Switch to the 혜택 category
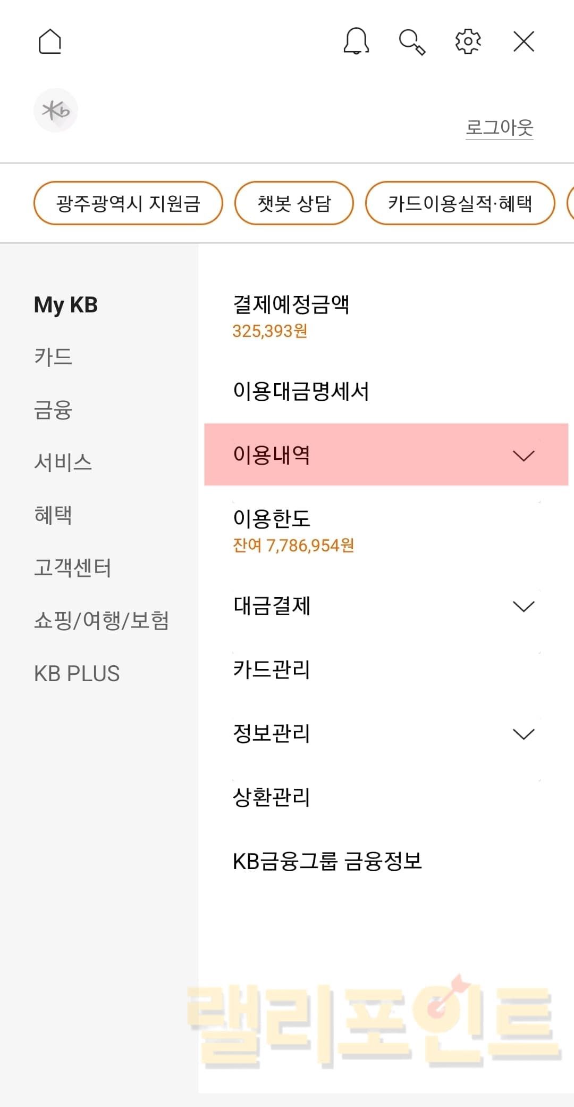 [53, 515]
